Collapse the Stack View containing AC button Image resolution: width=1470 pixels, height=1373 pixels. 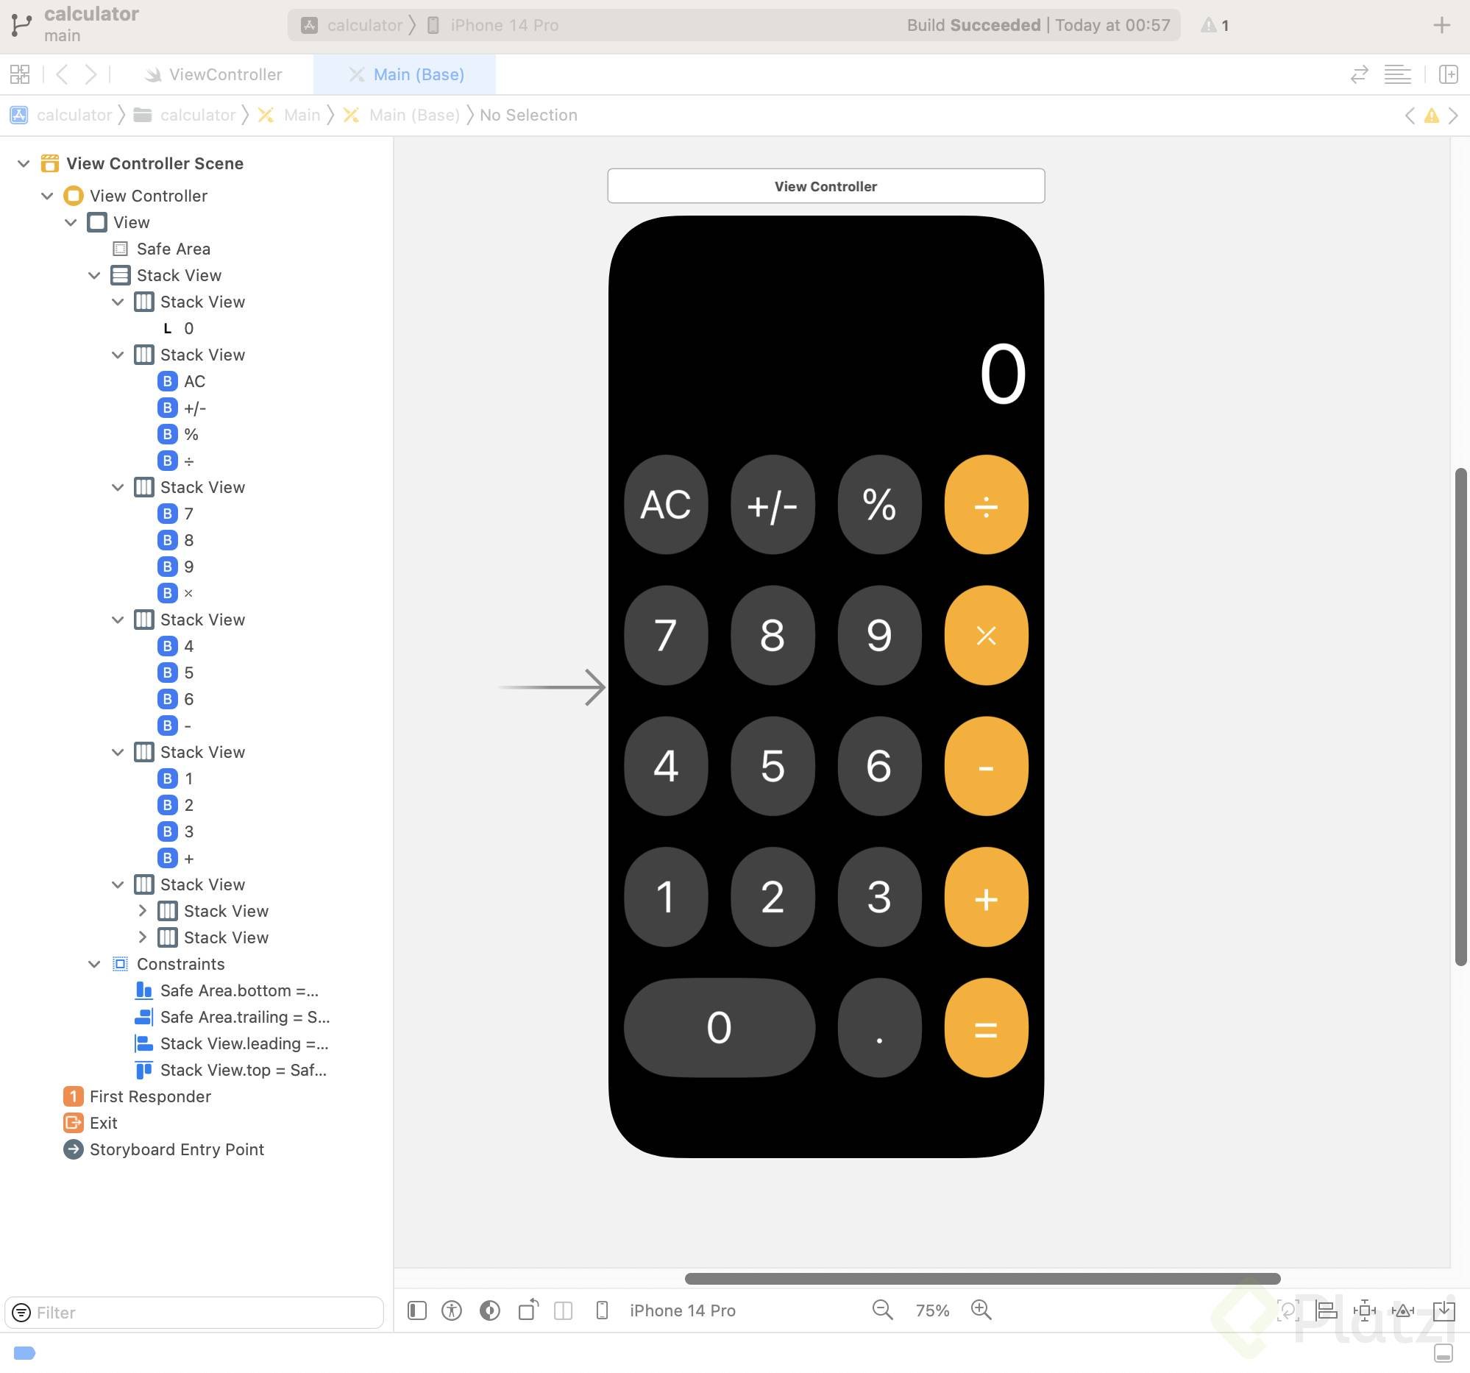click(118, 355)
